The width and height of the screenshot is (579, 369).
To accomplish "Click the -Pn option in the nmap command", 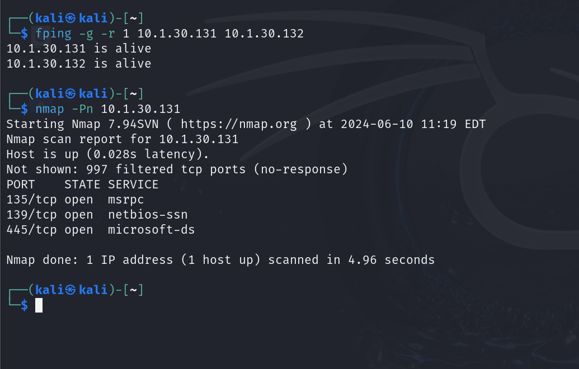I will 82,108.
